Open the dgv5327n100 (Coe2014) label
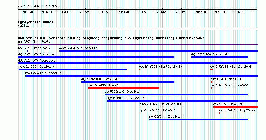This screenshot has width=266, height=140. tap(210, 54)
